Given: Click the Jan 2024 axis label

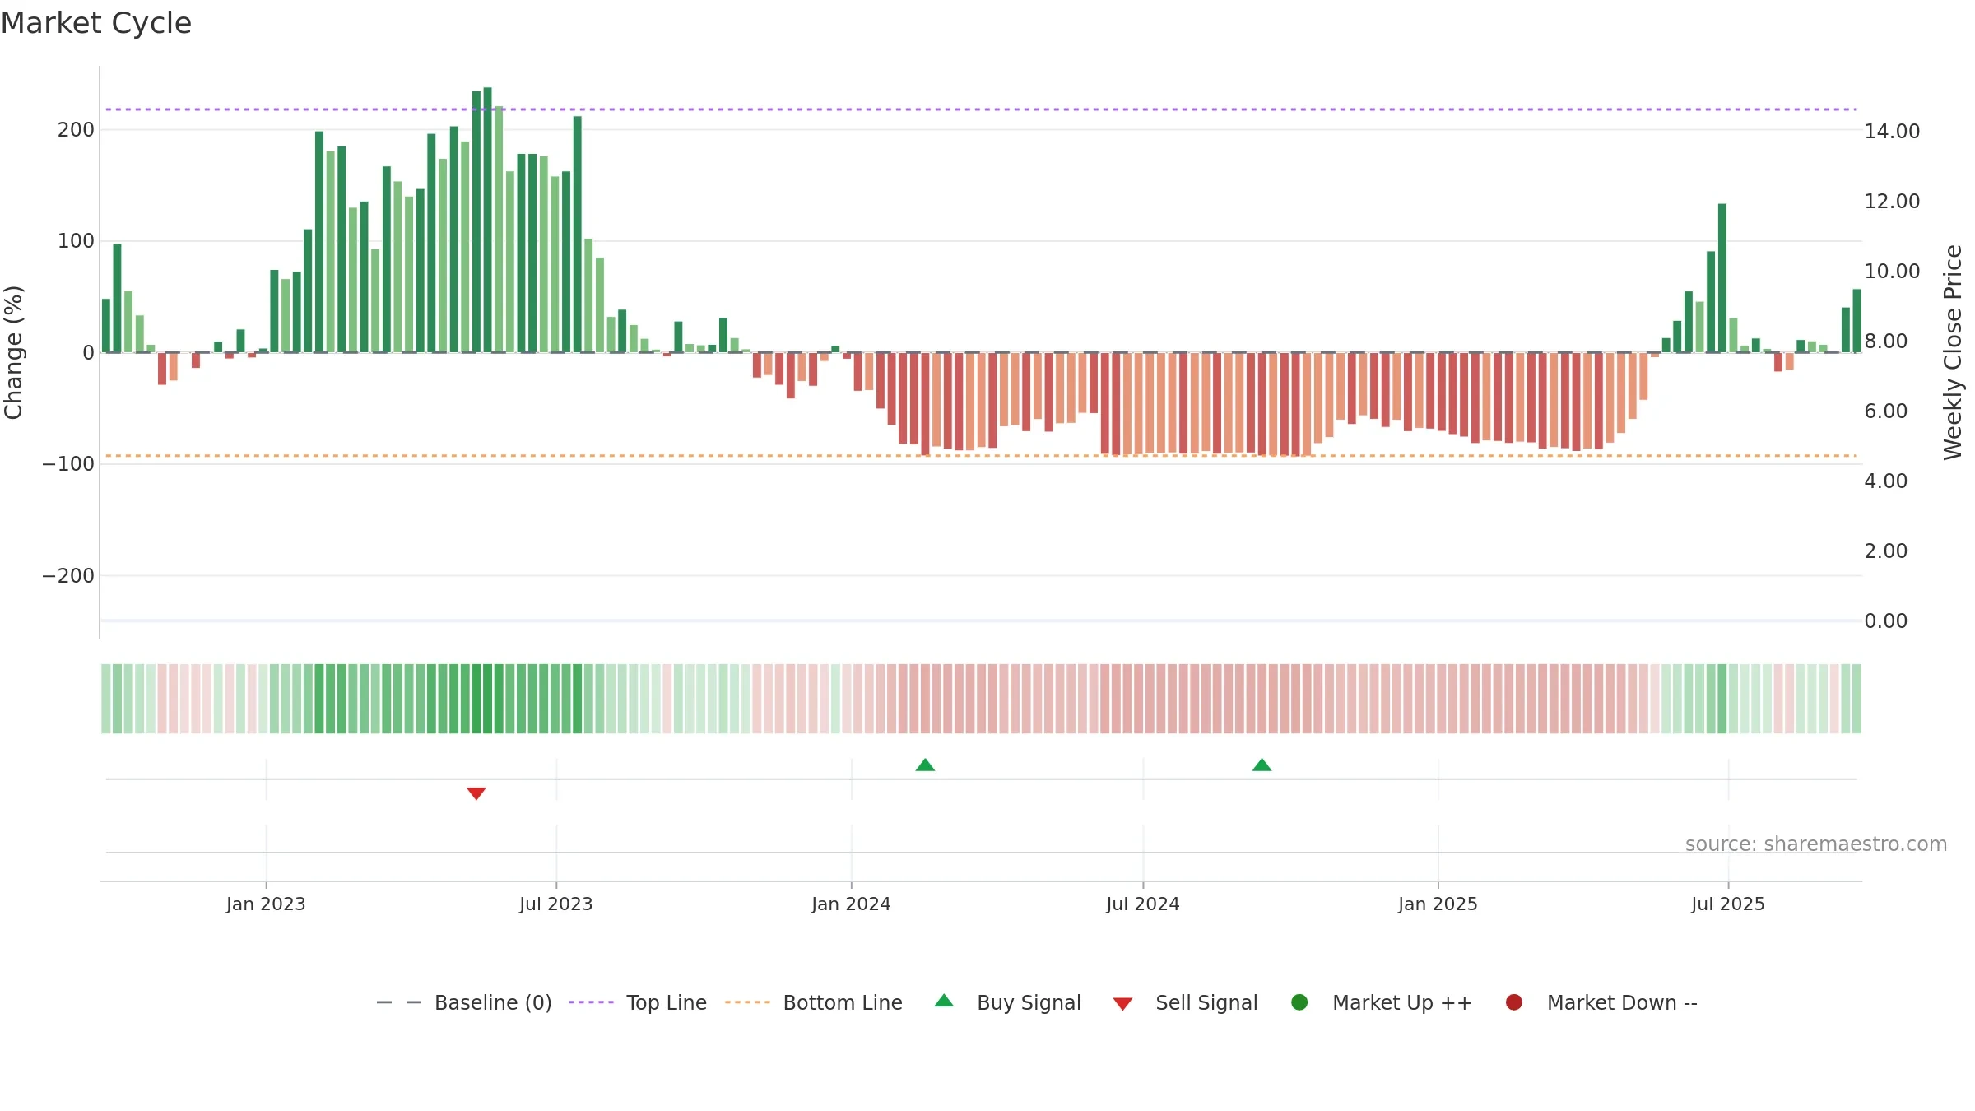Looking at the screenshot, I should pos(851,904).
